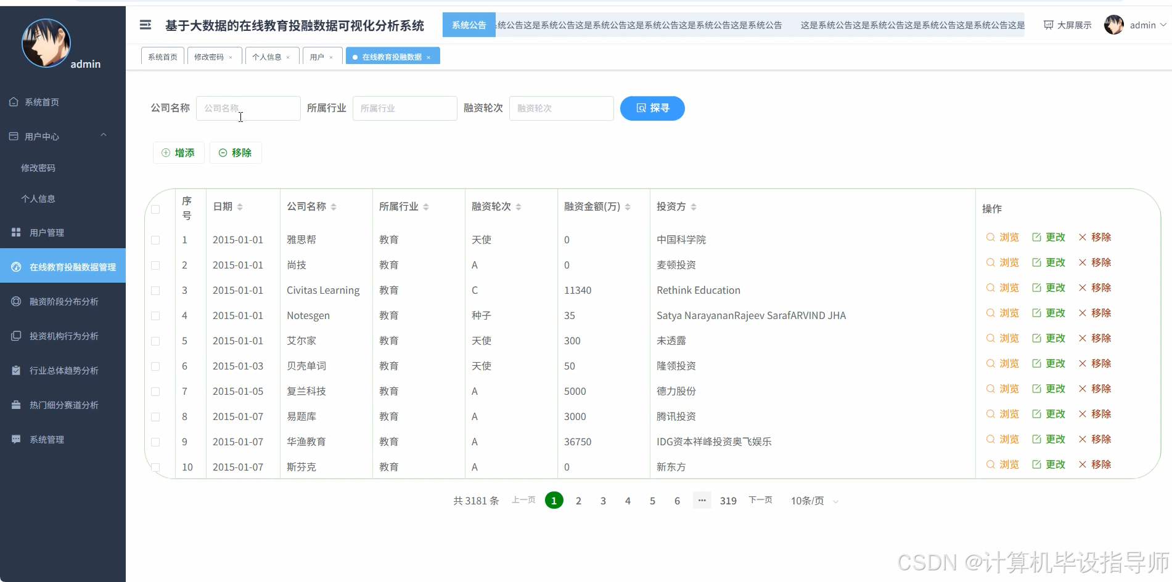Switch to the 个人信息 tab
This screenshot has height=582, width=1172.
267,57
